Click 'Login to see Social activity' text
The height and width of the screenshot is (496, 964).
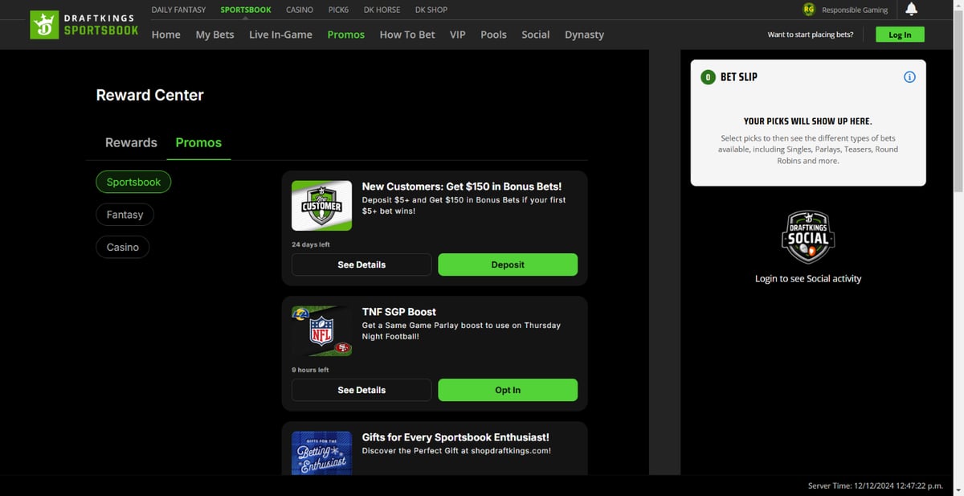[x=808, y=278]
